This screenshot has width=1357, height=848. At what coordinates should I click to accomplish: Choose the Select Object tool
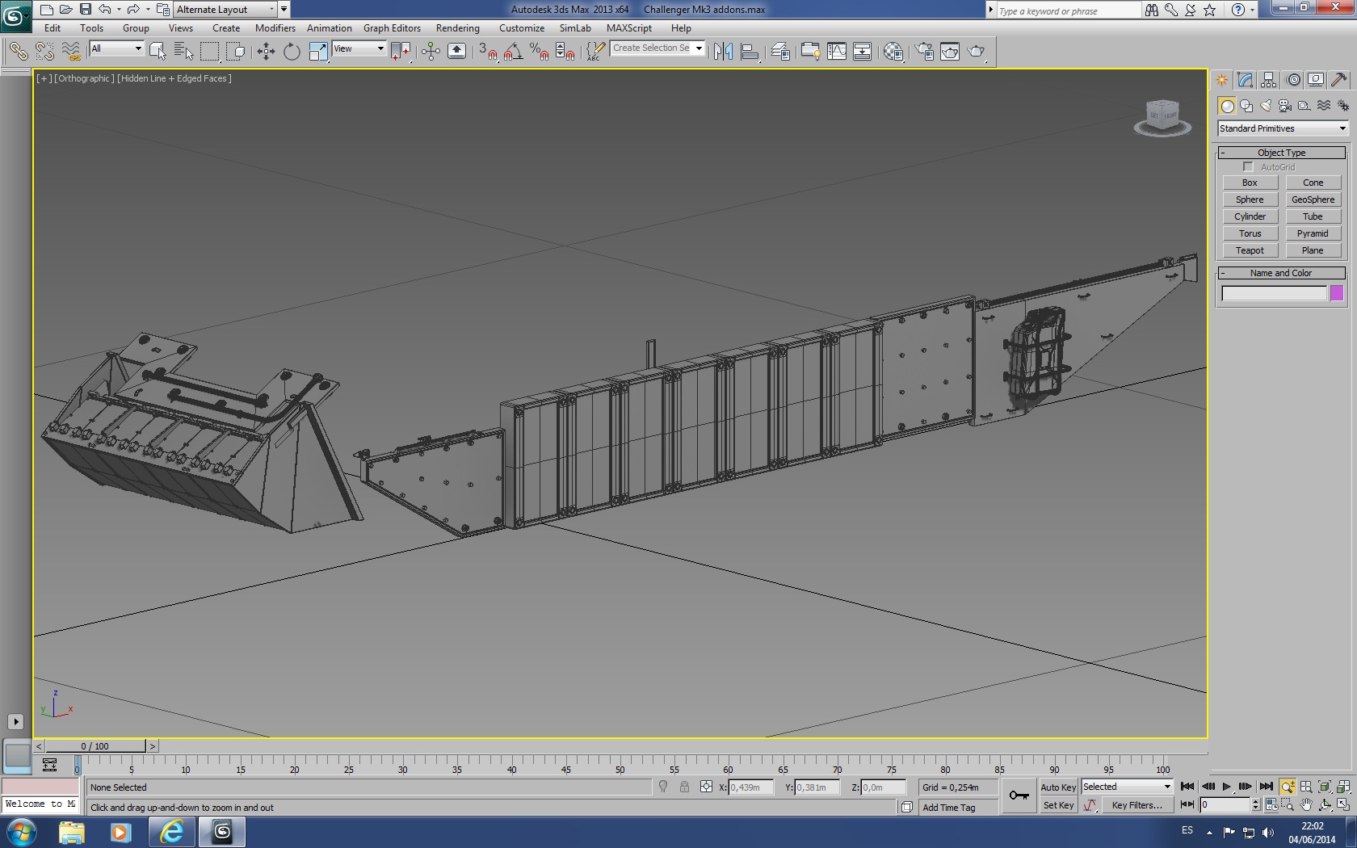[x=158, y=52]
